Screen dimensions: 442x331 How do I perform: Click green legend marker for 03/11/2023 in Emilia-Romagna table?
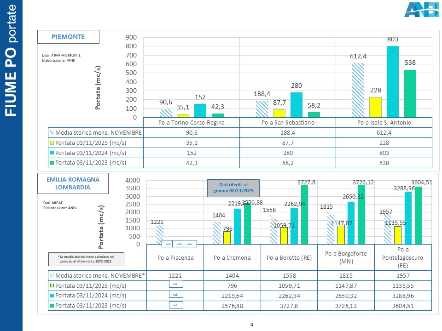tap(52, 305)
